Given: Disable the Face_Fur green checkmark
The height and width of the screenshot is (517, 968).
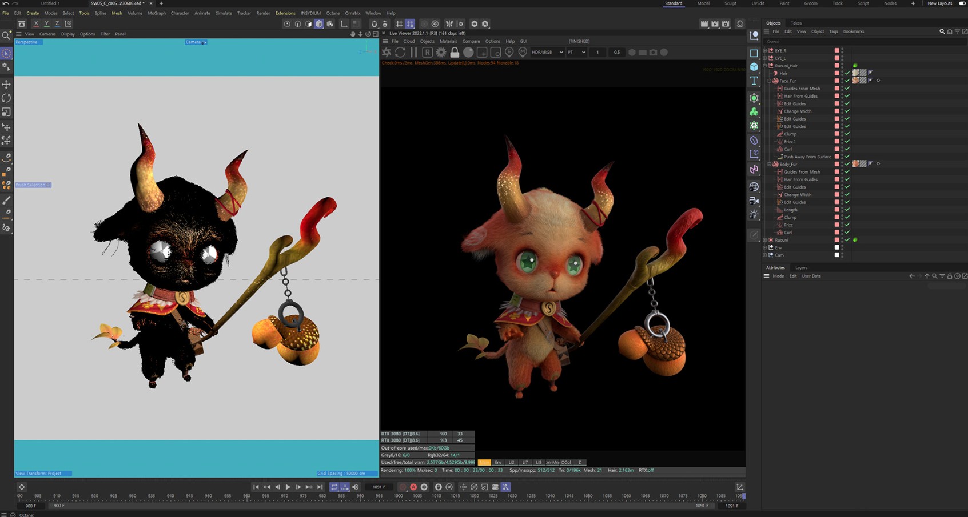Looking at the screenshot, I should point(847,81).
